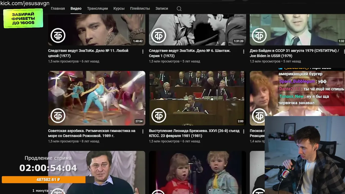Image resolution: width=345 pixels, height=194 pixels.
Task: Open title link Советская аэробика Ритмическая гимнастика
Action: [x=92, y=133]
